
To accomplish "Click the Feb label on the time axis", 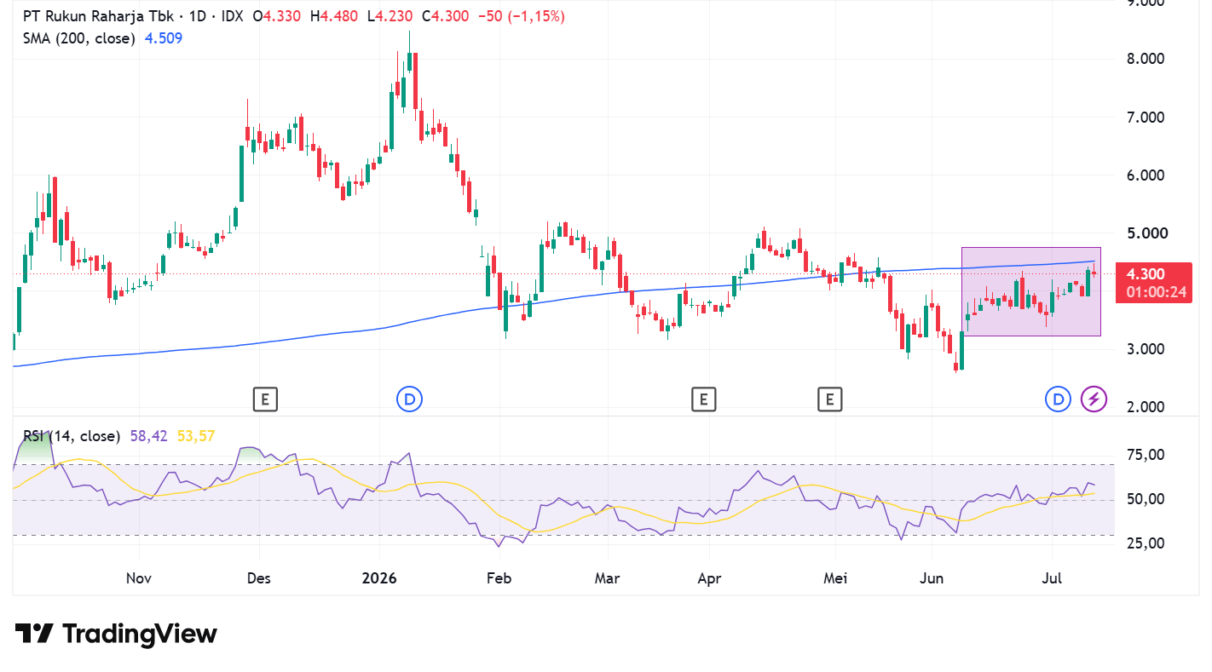I will (x=499, y=578).
